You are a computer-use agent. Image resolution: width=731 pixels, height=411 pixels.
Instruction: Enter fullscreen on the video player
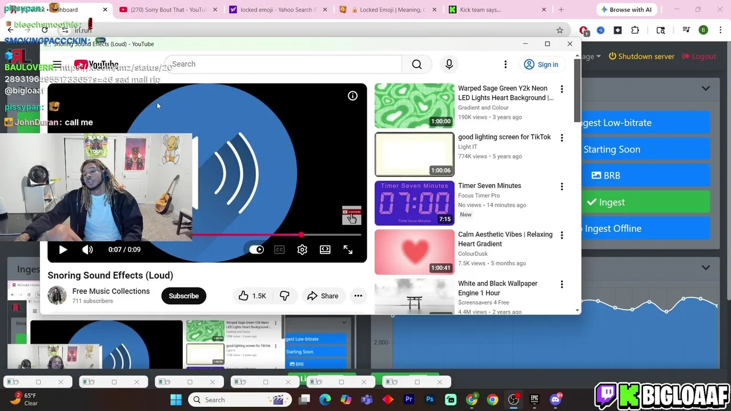pyautogui.click(x=348, y=249)
